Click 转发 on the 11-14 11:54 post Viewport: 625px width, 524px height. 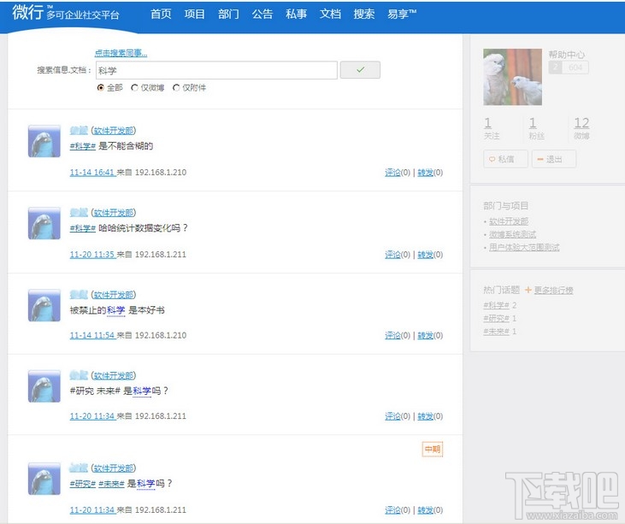coord(425,336)
